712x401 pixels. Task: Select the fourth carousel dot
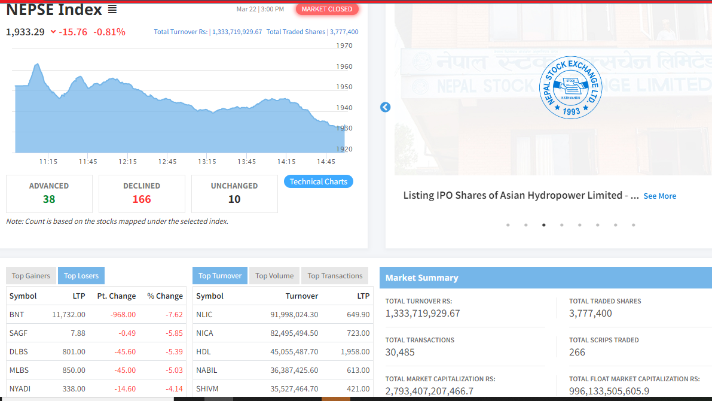tap(562, 225)
